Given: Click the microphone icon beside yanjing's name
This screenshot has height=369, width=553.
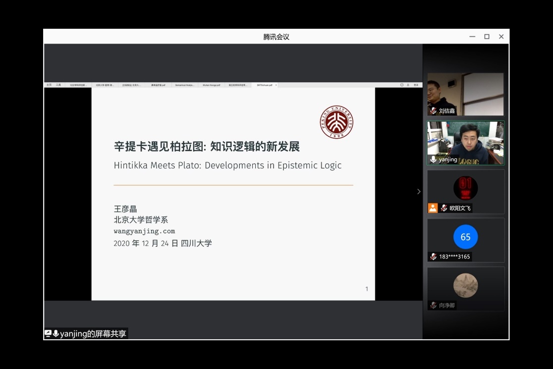Looking at the screenshot, I should click(x=433, y=159).
